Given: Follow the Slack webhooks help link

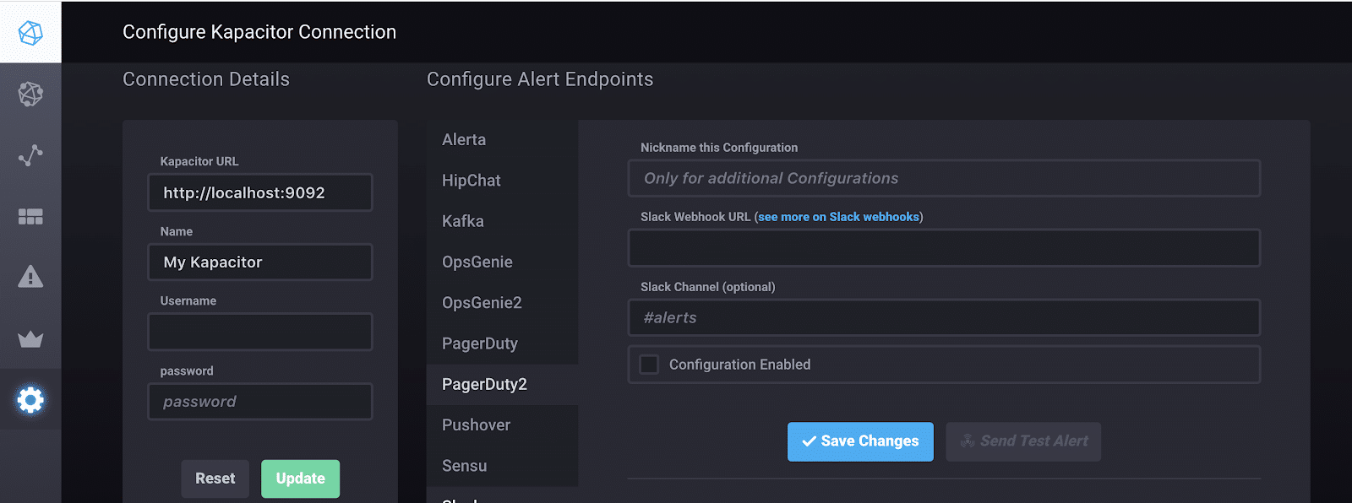Looking at the screenshot, I should point(838,217).
